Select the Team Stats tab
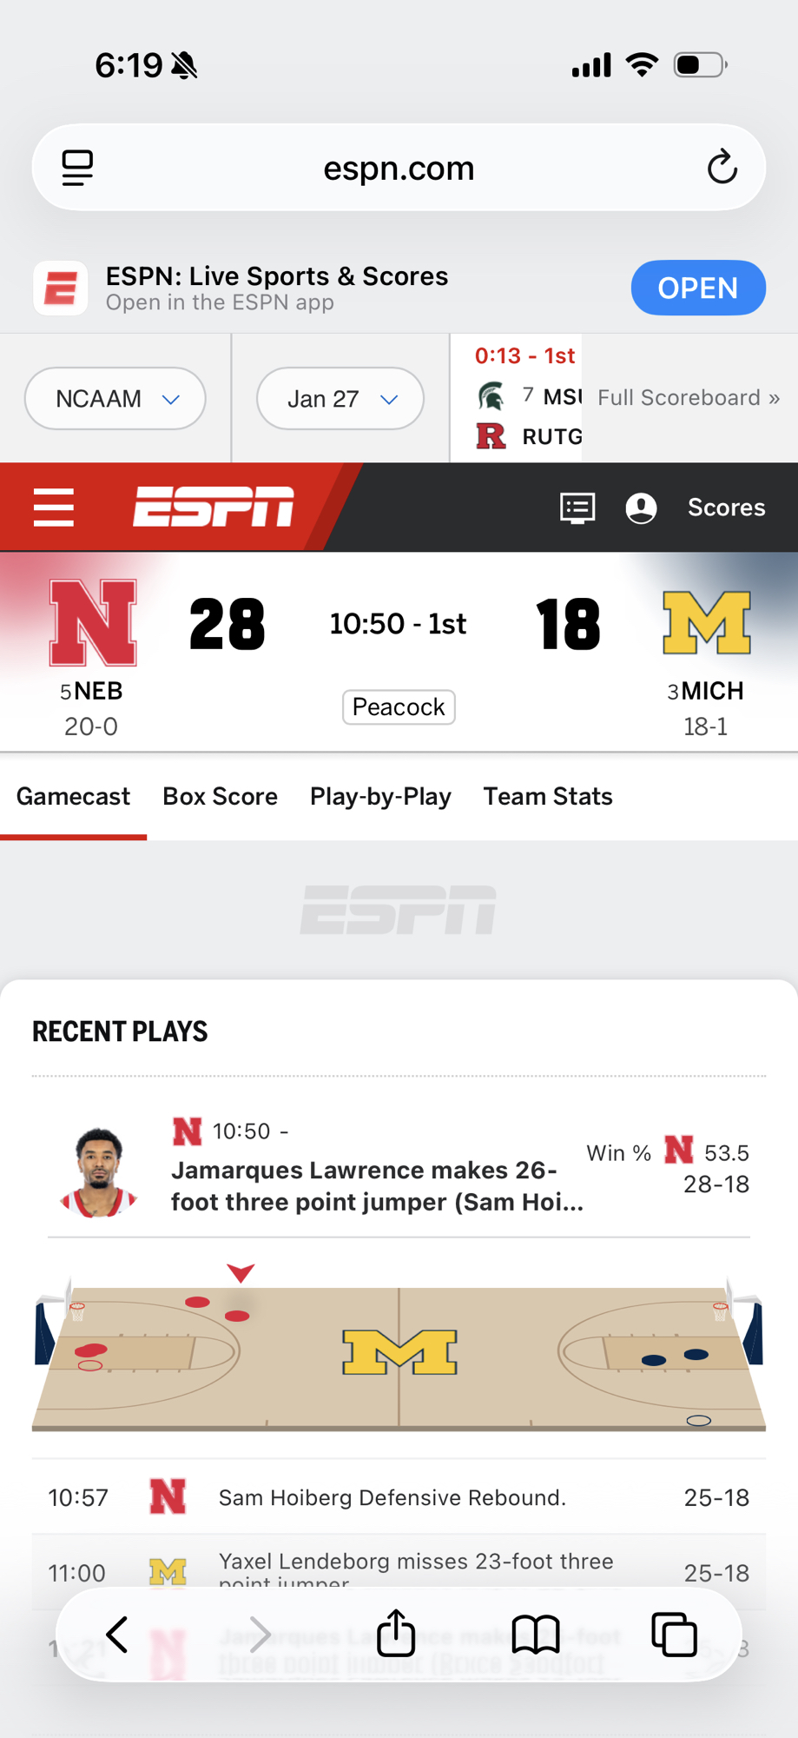Screen dimensions: 798x1738 (548, 796)
